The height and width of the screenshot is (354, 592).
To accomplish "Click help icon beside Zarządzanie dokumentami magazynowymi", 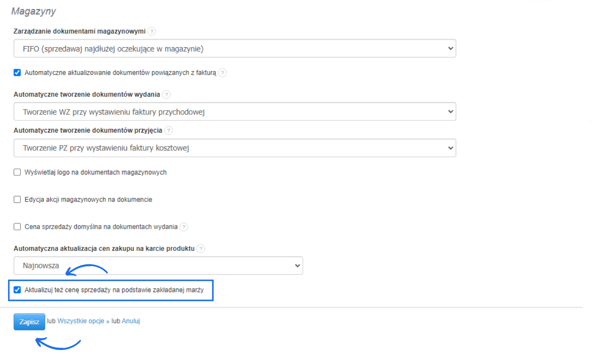I will click(152, 32).
